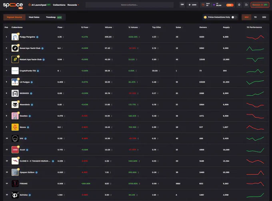Switch to the Most Sales tab
Viewport: 272px width, 201px height.
click(34, 17)
